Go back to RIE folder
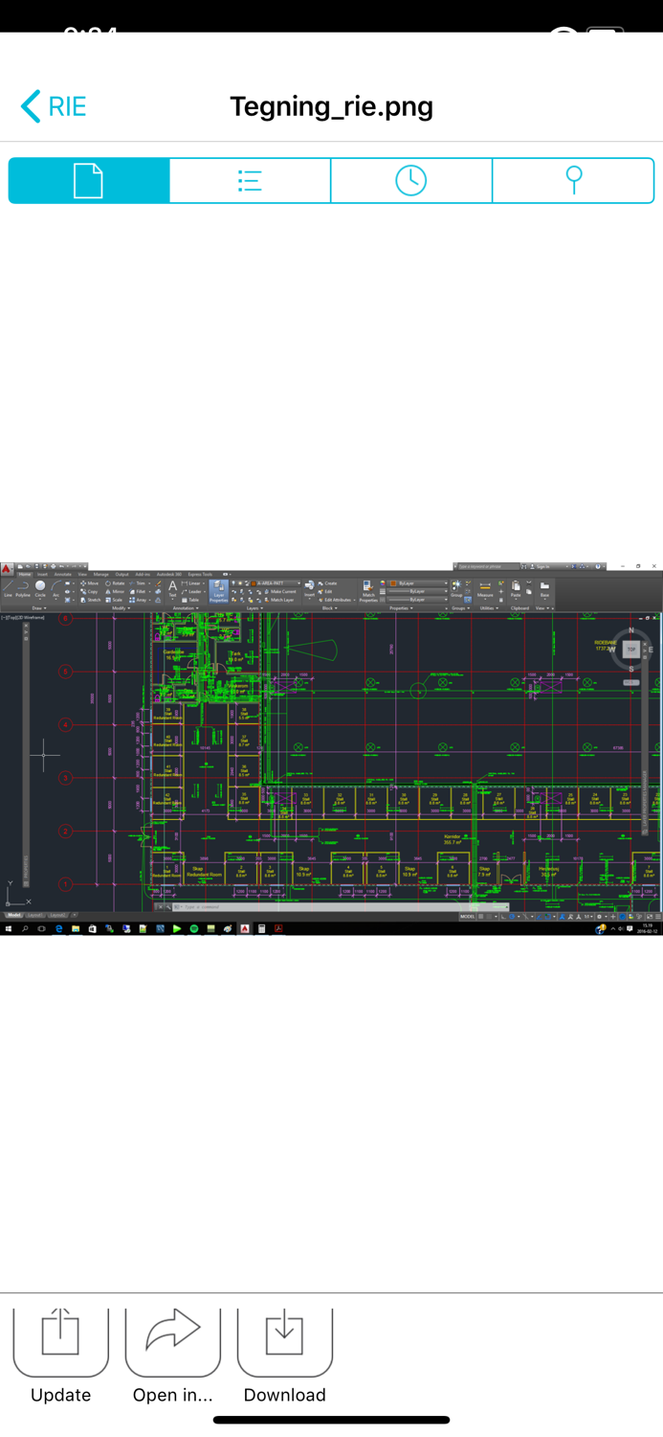This screenshot has height=1437, width=663. point(54,106)
